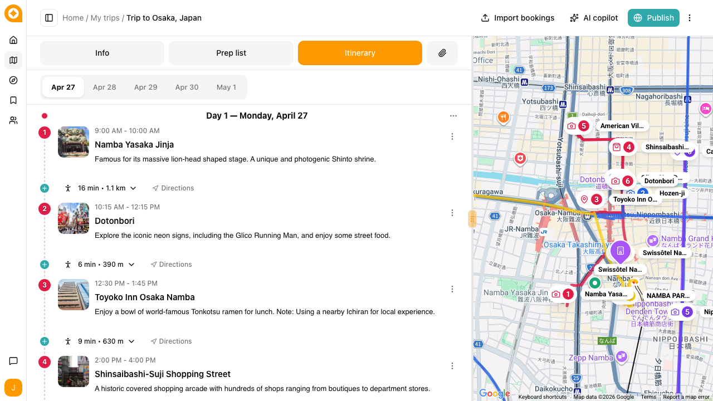
Task: Go to My trips breadcrumb
Action: (105, 18)
